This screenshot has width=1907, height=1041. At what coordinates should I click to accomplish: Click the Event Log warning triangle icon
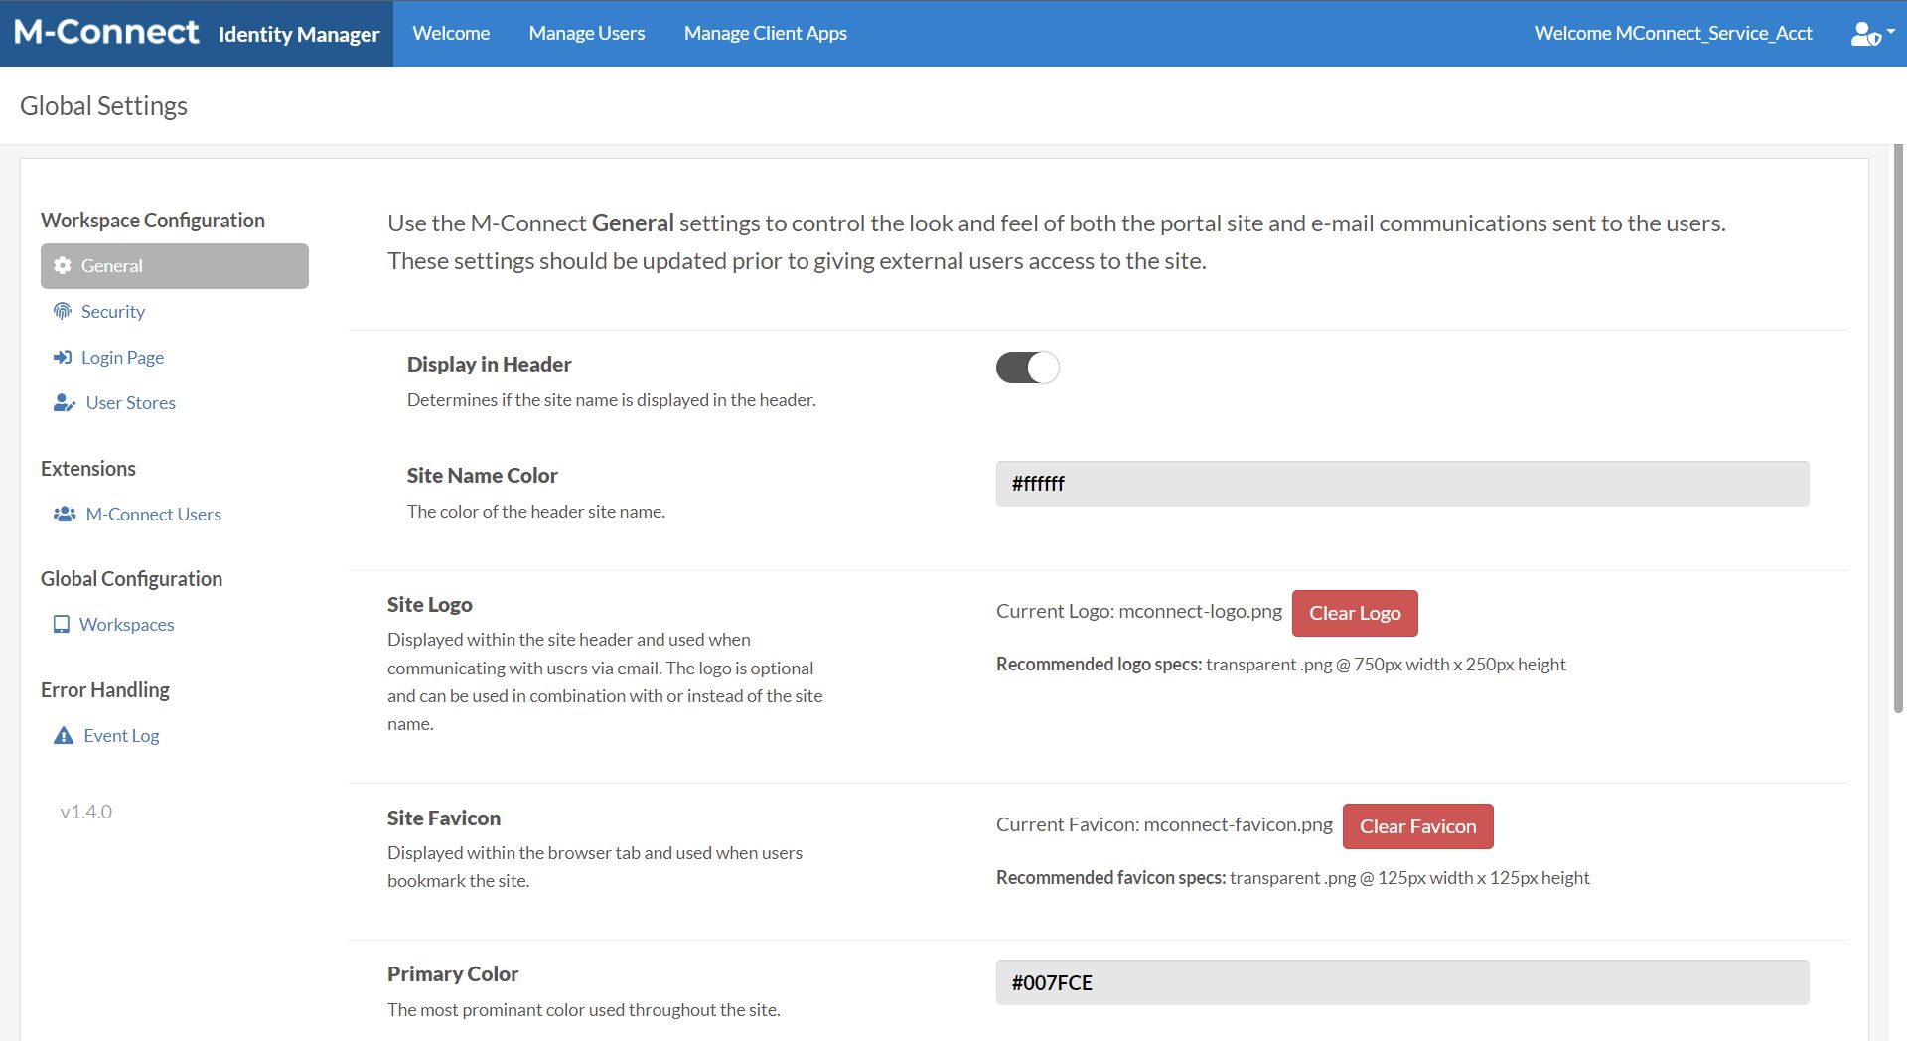[64, 735]
